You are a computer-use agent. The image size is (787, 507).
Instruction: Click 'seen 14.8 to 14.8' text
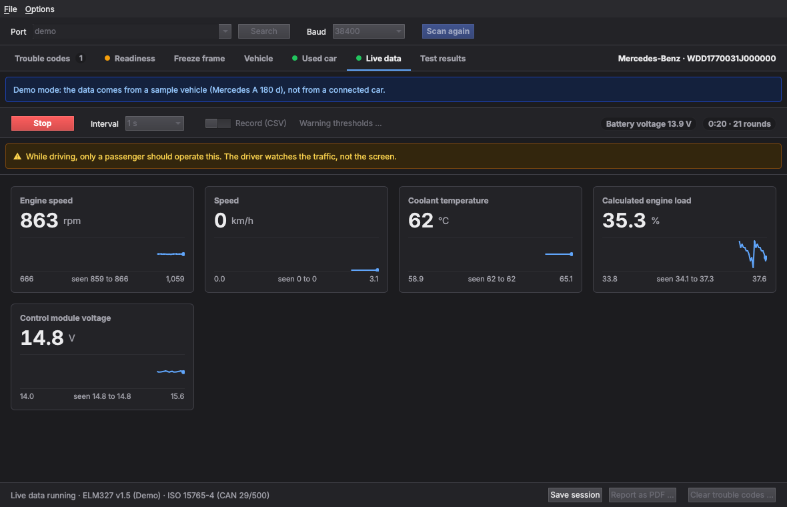[103, 396]
